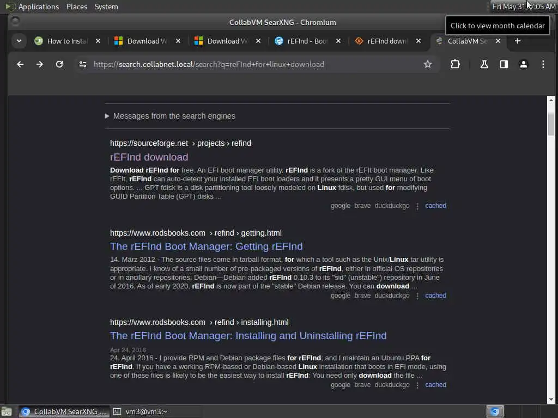Open three-dot options for 'Installing and Uninstalling' result

point(417,385)
